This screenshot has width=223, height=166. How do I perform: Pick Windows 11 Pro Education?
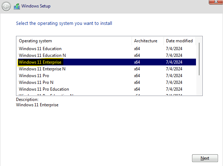tap(107, 89)
